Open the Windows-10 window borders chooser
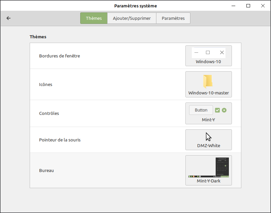The width and height of the screenshot is (271, 213). (208, 56)
